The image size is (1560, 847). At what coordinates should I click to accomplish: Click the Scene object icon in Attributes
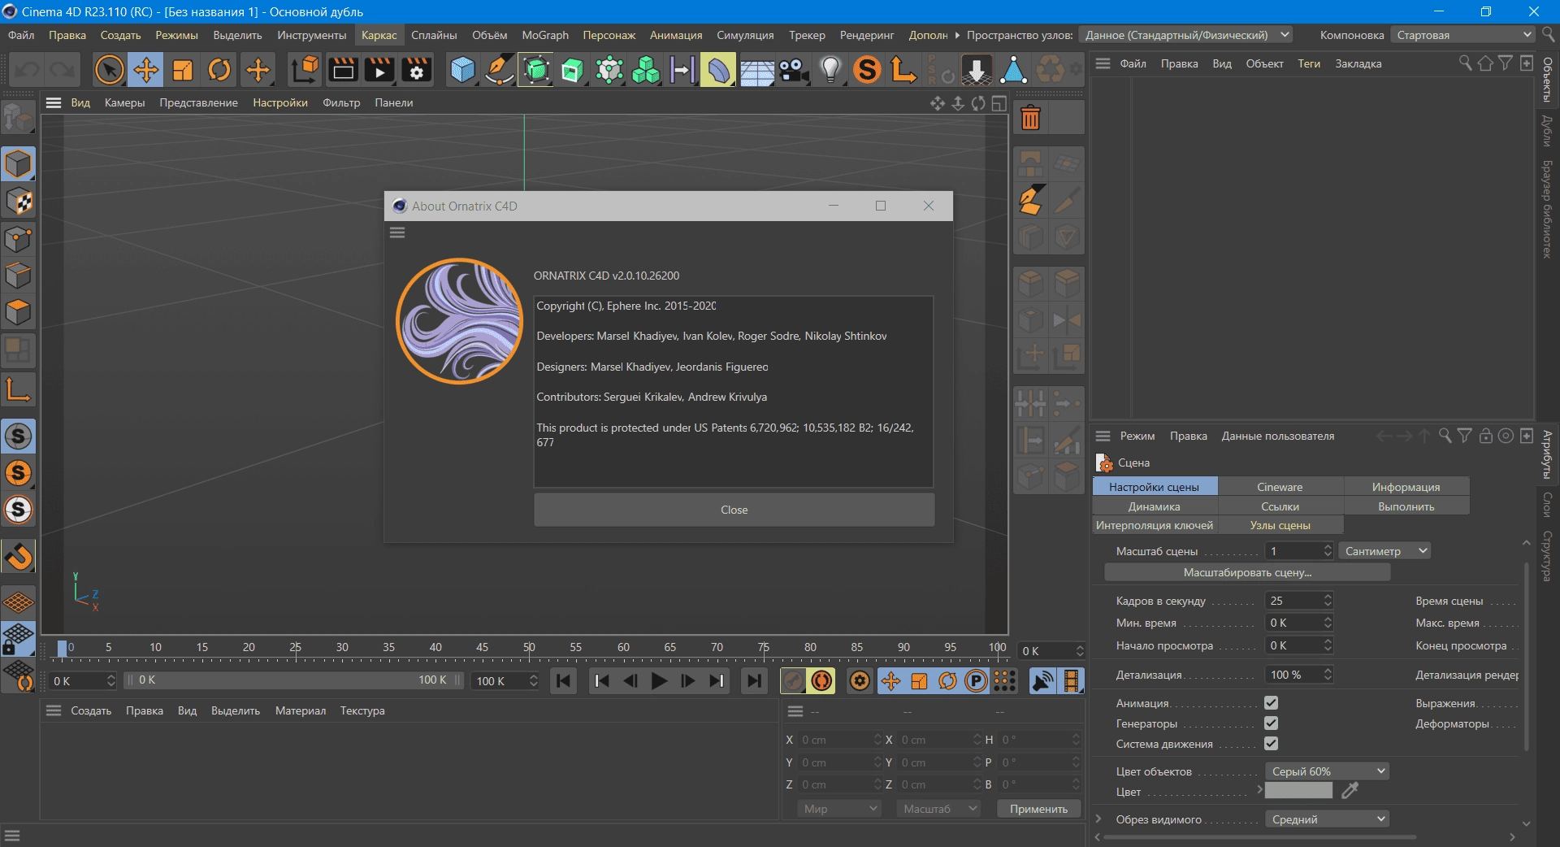point(1104,463)
